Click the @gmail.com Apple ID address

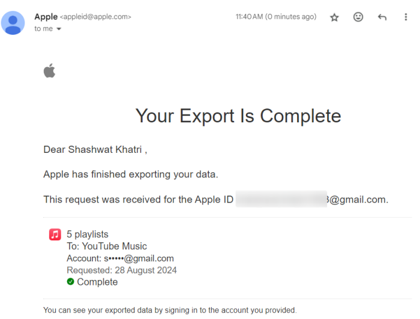(x=357, y=200)
